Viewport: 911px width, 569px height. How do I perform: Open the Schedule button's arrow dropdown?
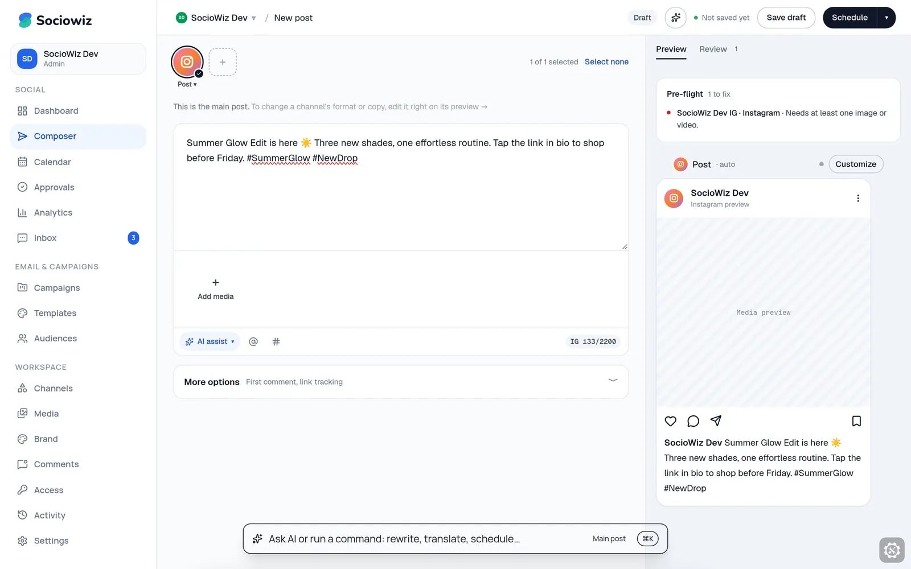(x=887, y=18)
